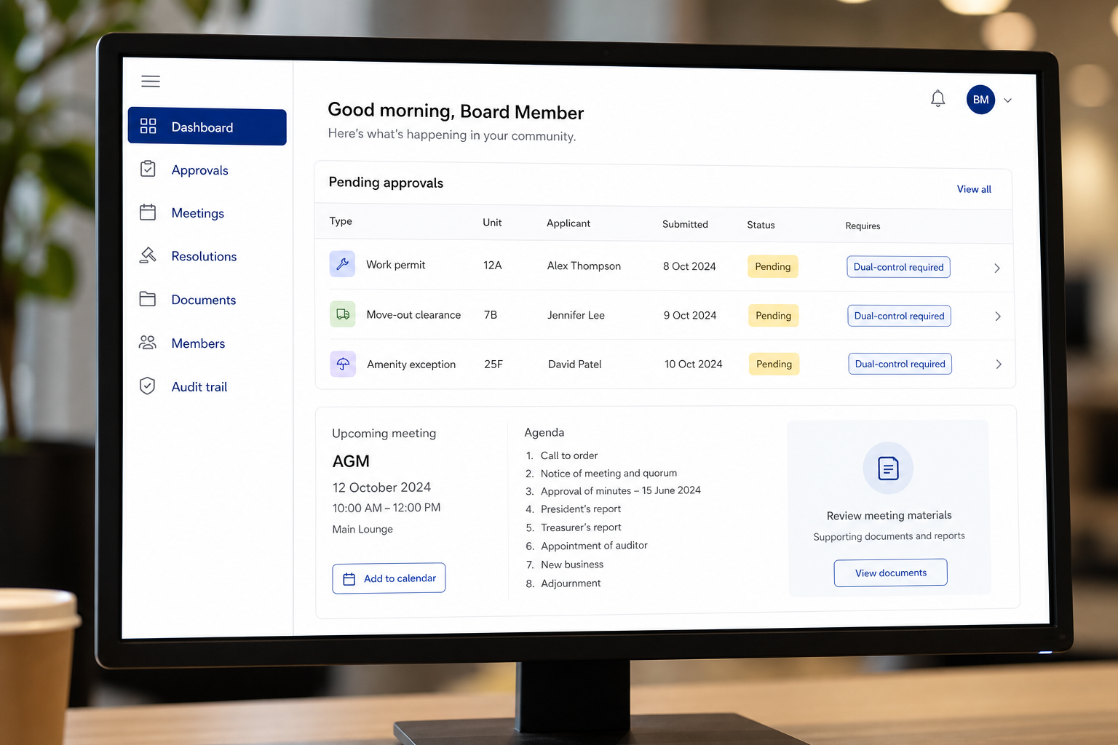The width and height of the screenshot is (1118, 745).
Task: Click Dual-control required for Jennifer Lee
Action: (900, 316)
